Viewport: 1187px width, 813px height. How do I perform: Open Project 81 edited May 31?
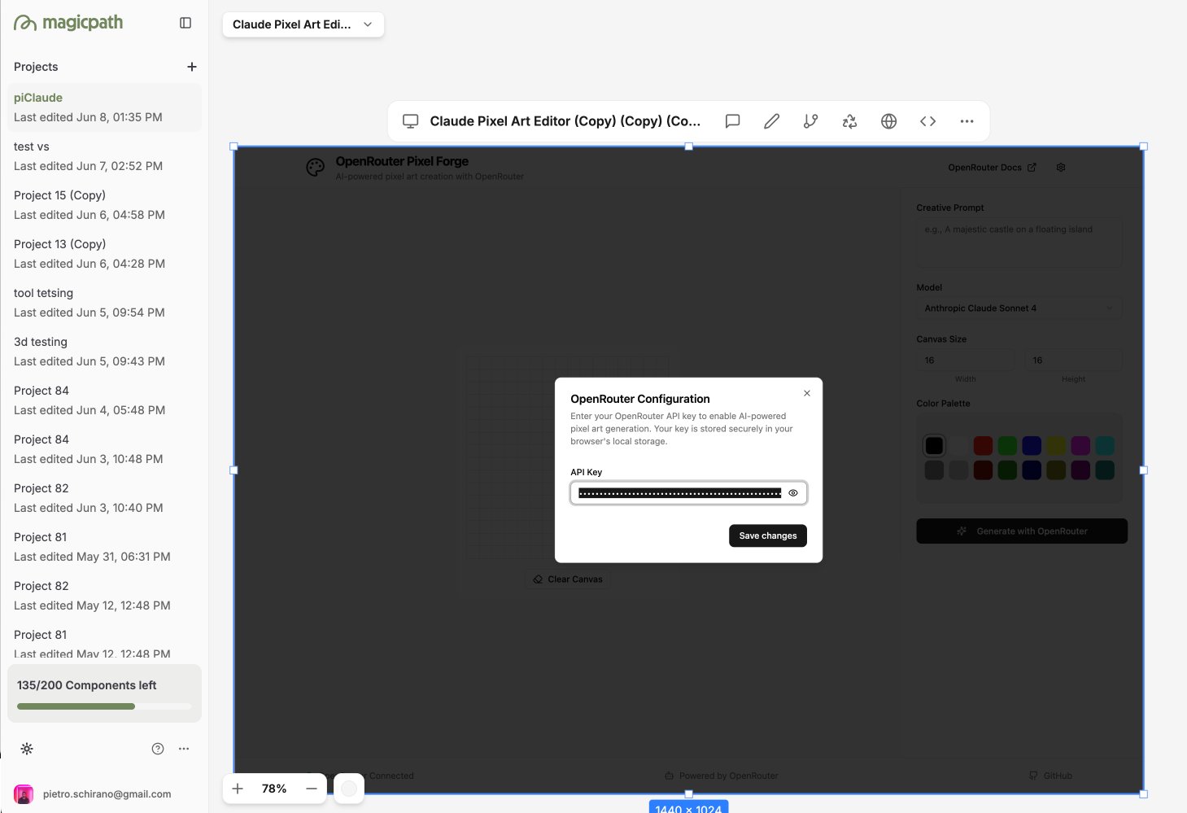coord(104,547)
